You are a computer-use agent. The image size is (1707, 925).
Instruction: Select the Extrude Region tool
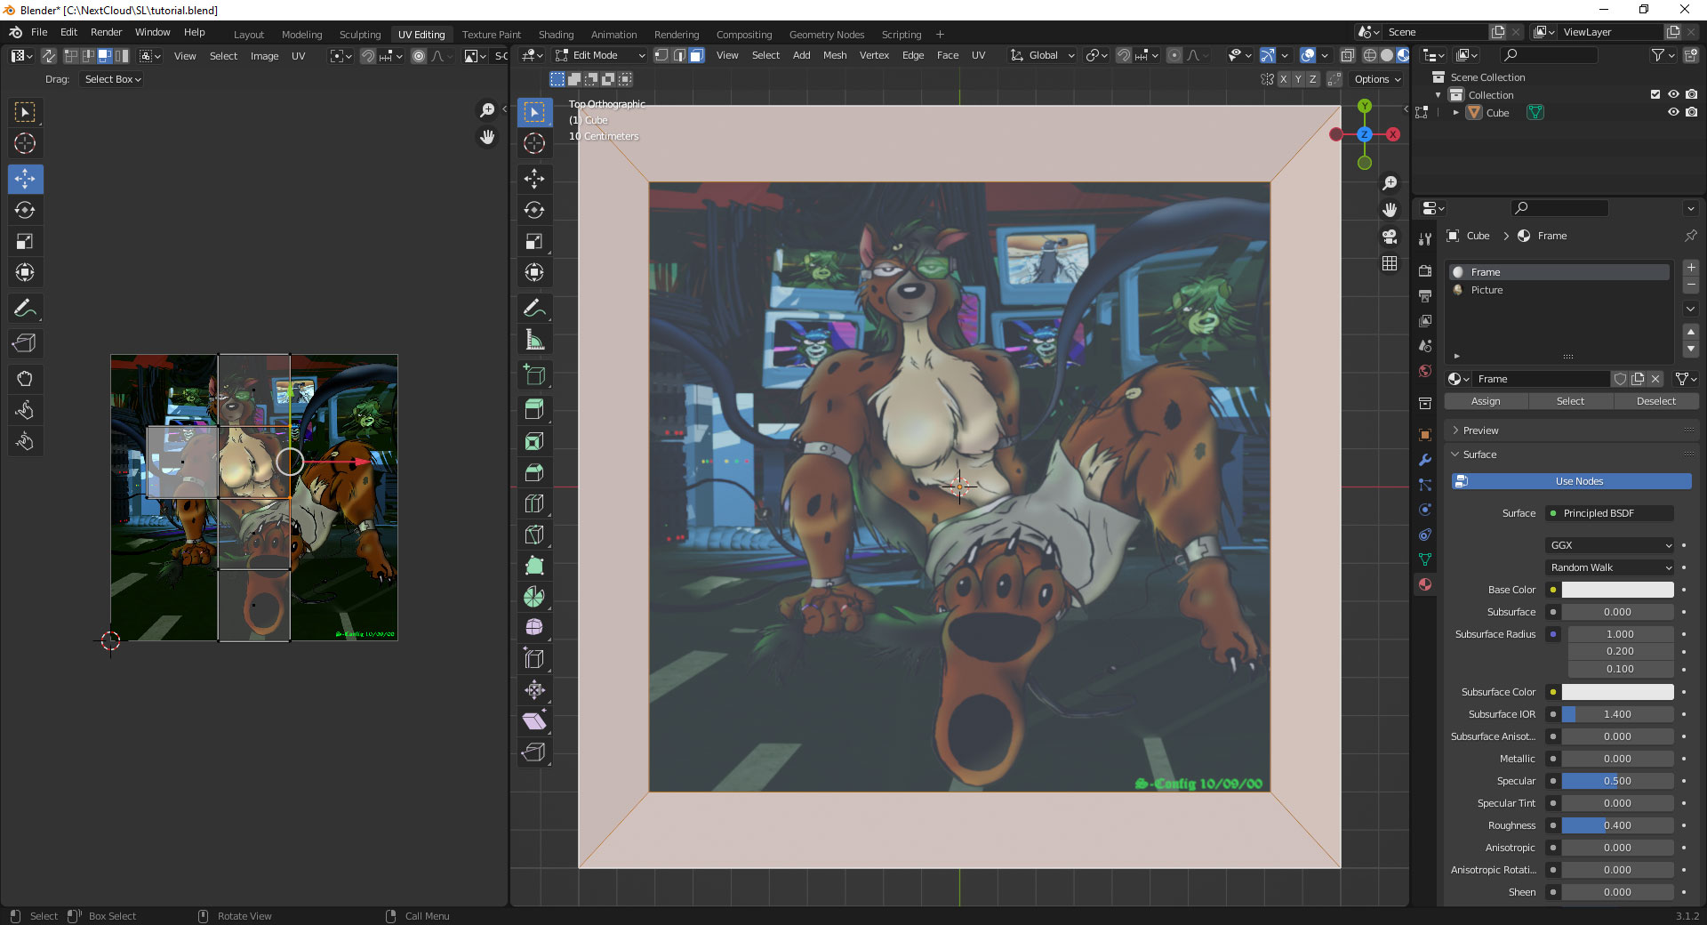tap(534, 410)
